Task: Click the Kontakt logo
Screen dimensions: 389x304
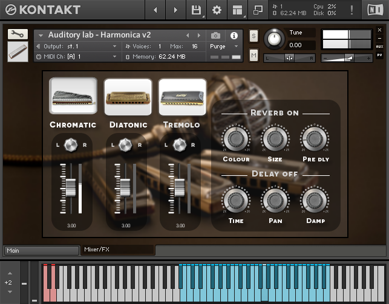Action: tap(43, 10)
